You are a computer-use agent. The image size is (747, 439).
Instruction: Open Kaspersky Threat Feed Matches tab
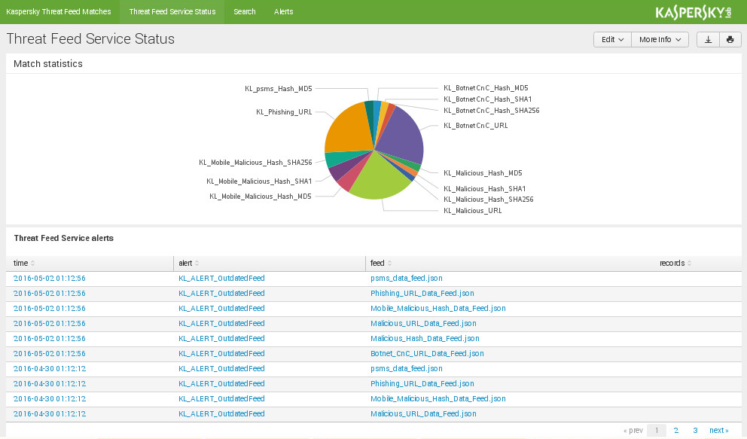59,12
